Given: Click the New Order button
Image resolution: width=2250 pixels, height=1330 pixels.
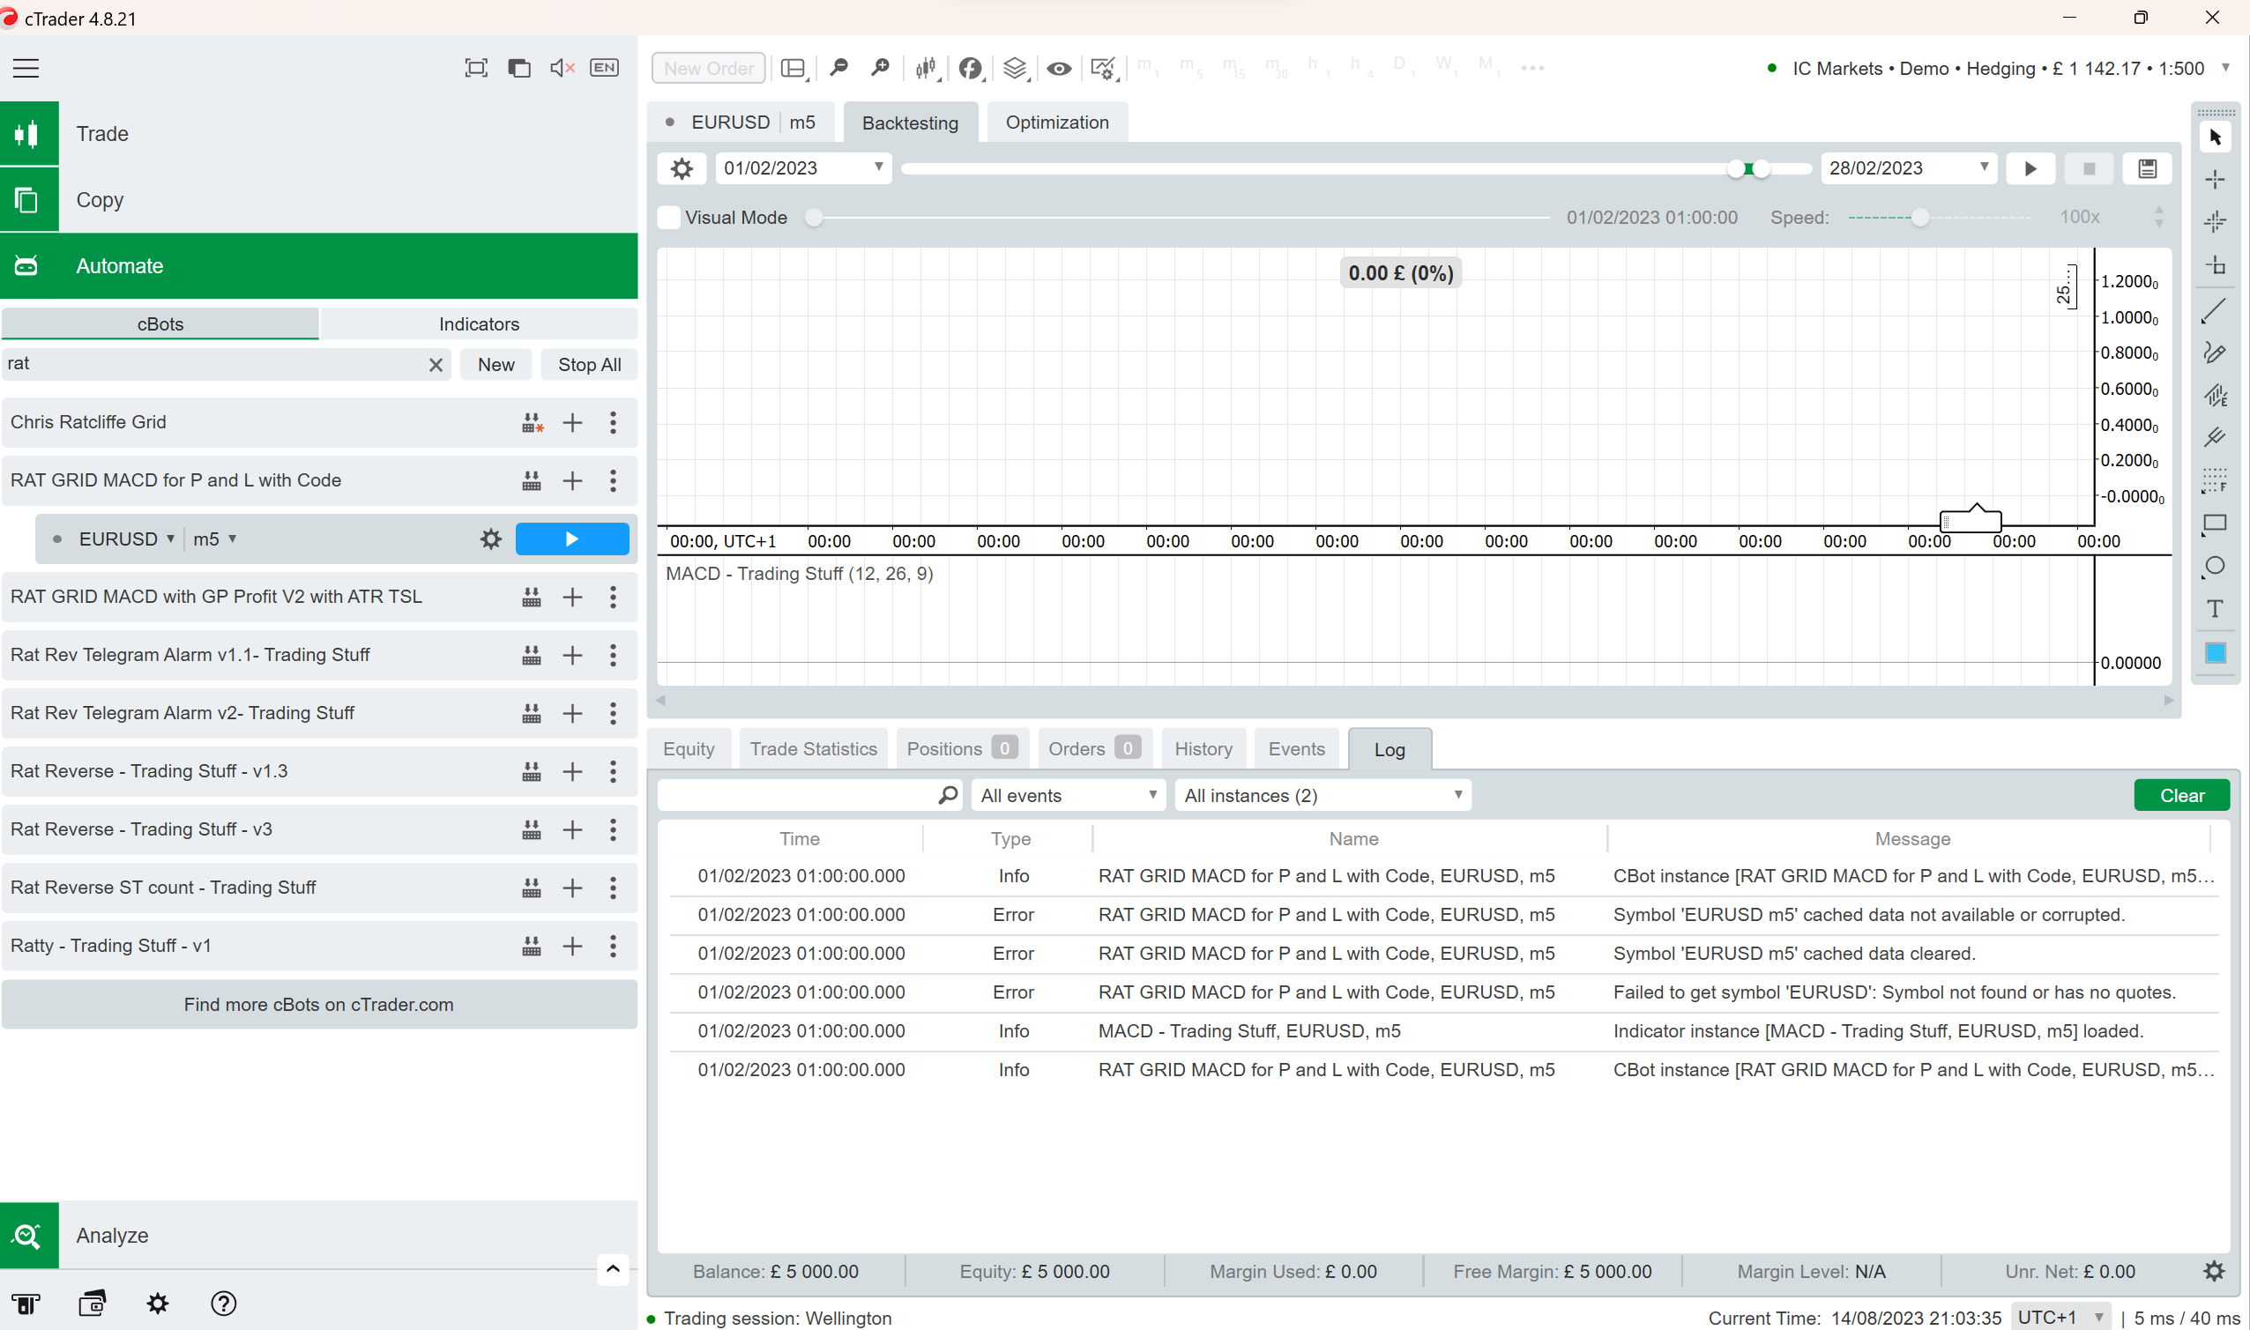Looking at the screenshot, I should (x=708, y=68).
